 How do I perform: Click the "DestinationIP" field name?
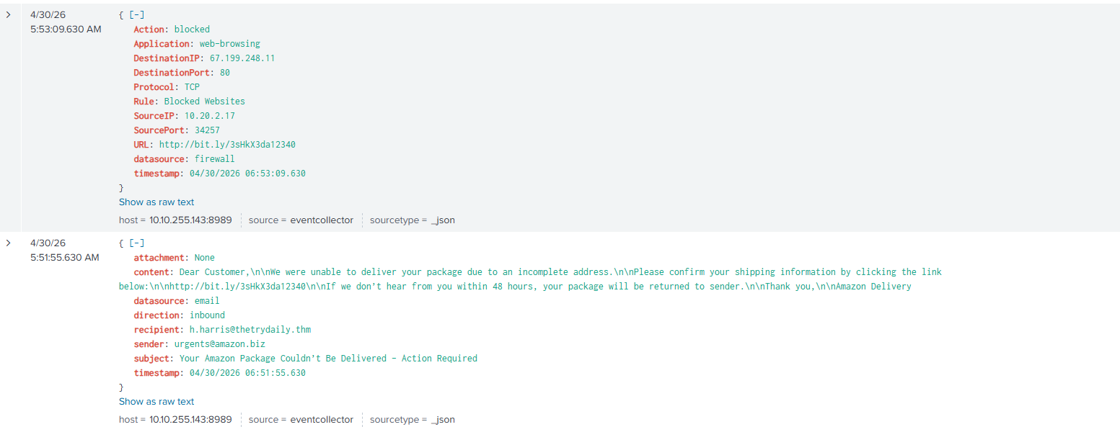click(x=167, y=58)
